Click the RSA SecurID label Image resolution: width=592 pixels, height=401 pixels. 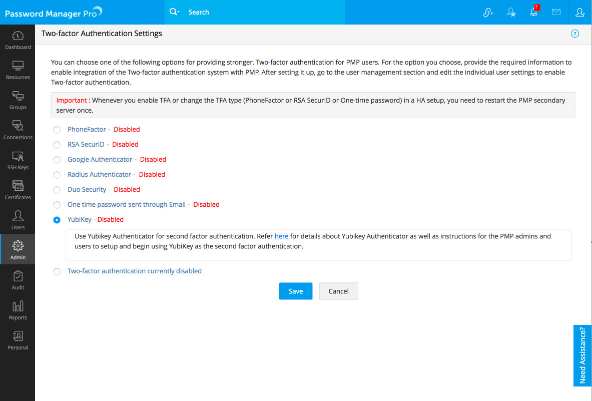(86, 144)
